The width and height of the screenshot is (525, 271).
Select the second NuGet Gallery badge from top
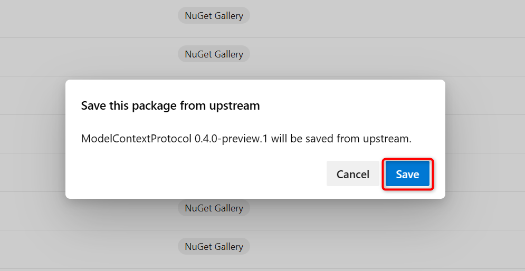click(214, 54)
